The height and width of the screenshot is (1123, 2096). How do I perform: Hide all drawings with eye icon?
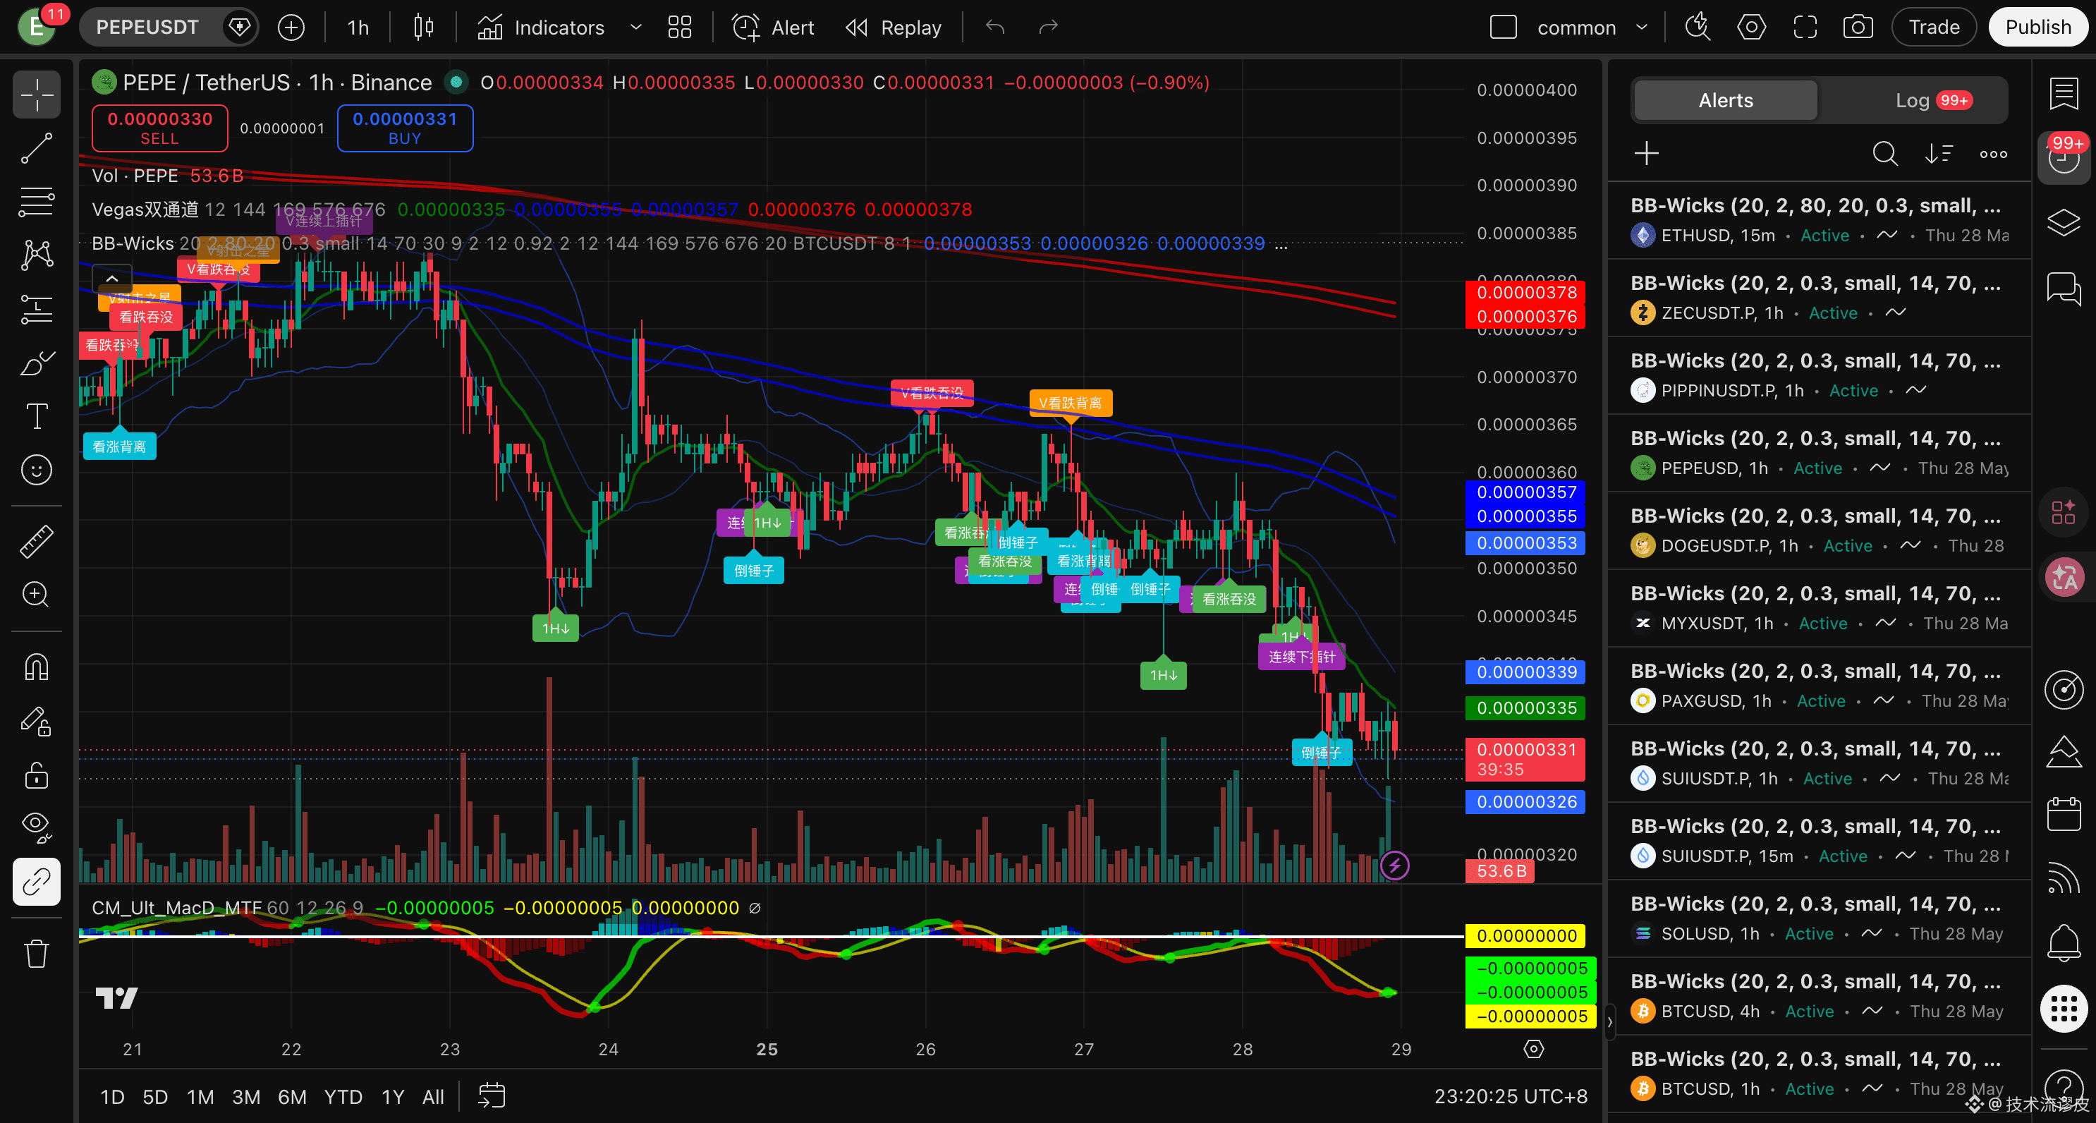click(x=37, y=827)
